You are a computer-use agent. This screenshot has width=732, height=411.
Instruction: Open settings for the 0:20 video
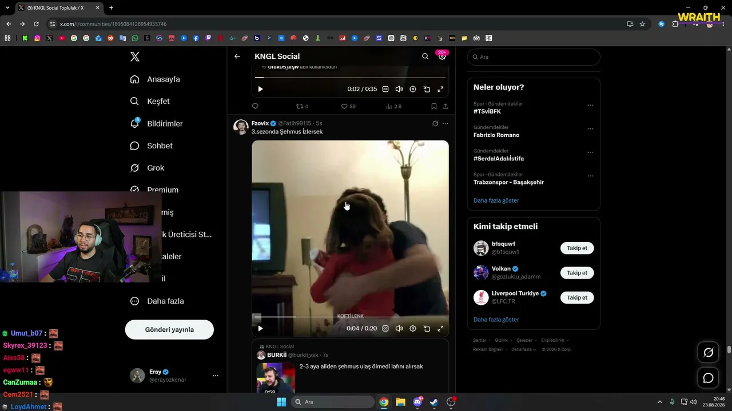coord(413,328)
